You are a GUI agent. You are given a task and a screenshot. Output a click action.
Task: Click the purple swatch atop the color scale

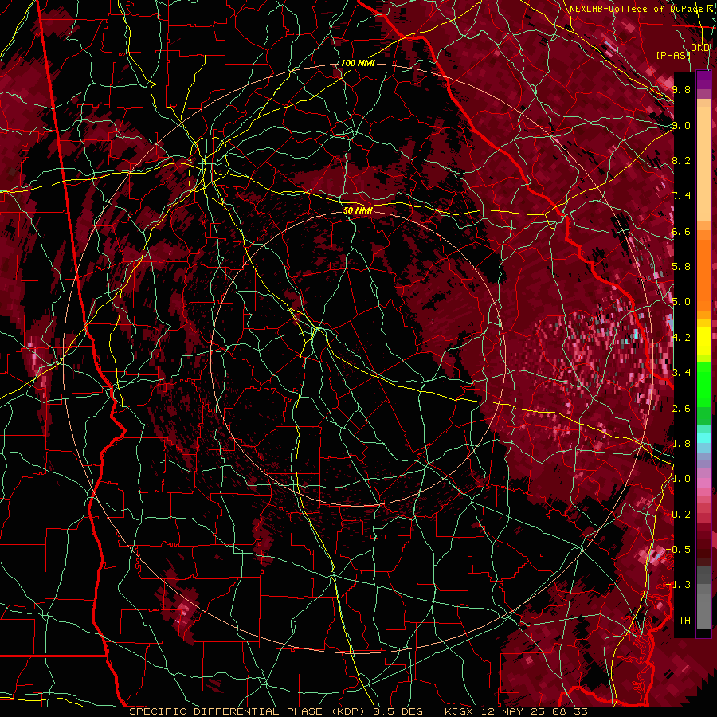[x=703, y=80]
